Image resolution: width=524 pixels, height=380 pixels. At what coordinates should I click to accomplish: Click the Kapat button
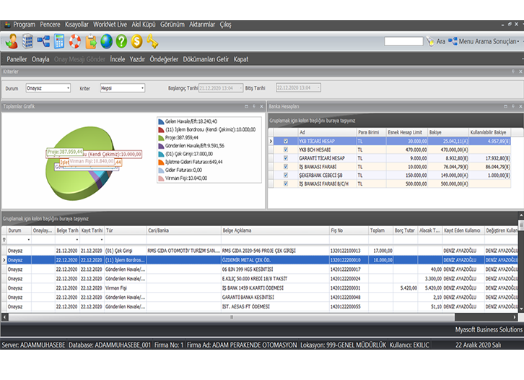[240, 59]
